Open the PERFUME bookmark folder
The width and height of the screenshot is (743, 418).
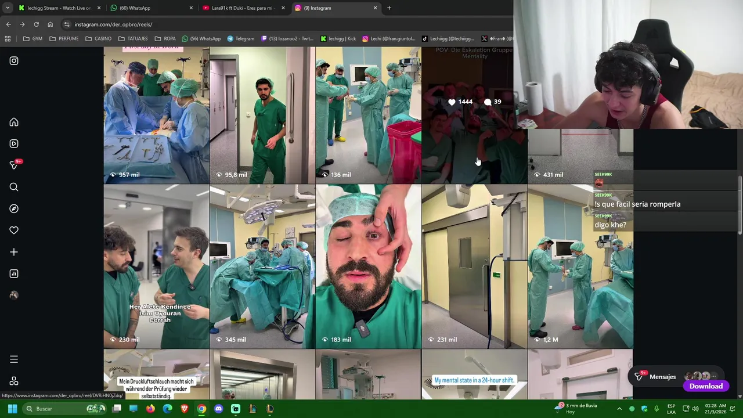tap(64, 39)
